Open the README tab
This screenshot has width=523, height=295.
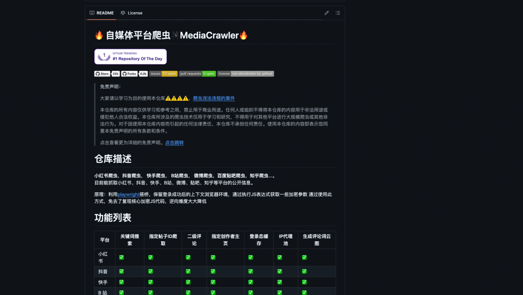[x=102, y=13]
